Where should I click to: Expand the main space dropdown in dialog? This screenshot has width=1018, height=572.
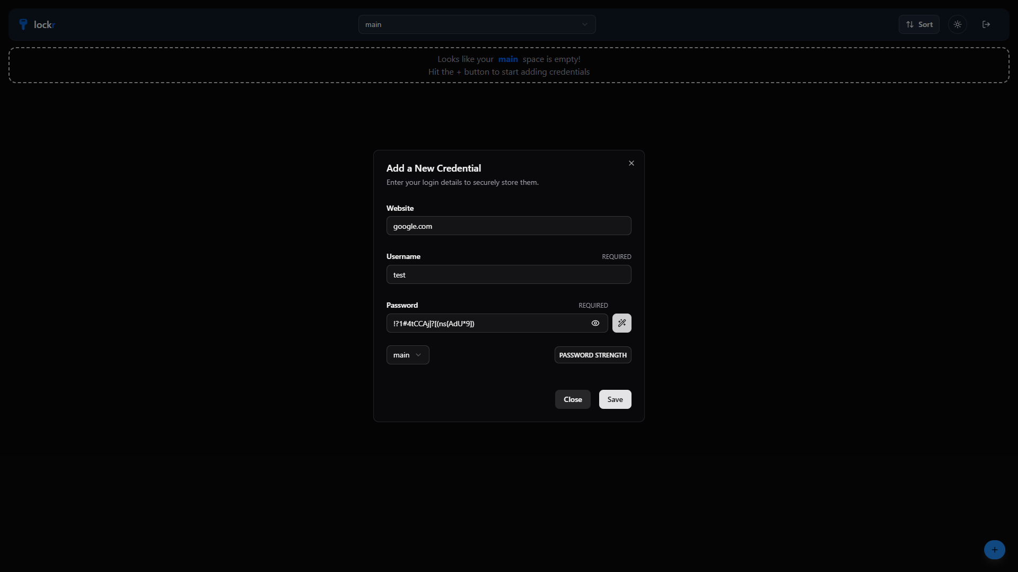408,355
